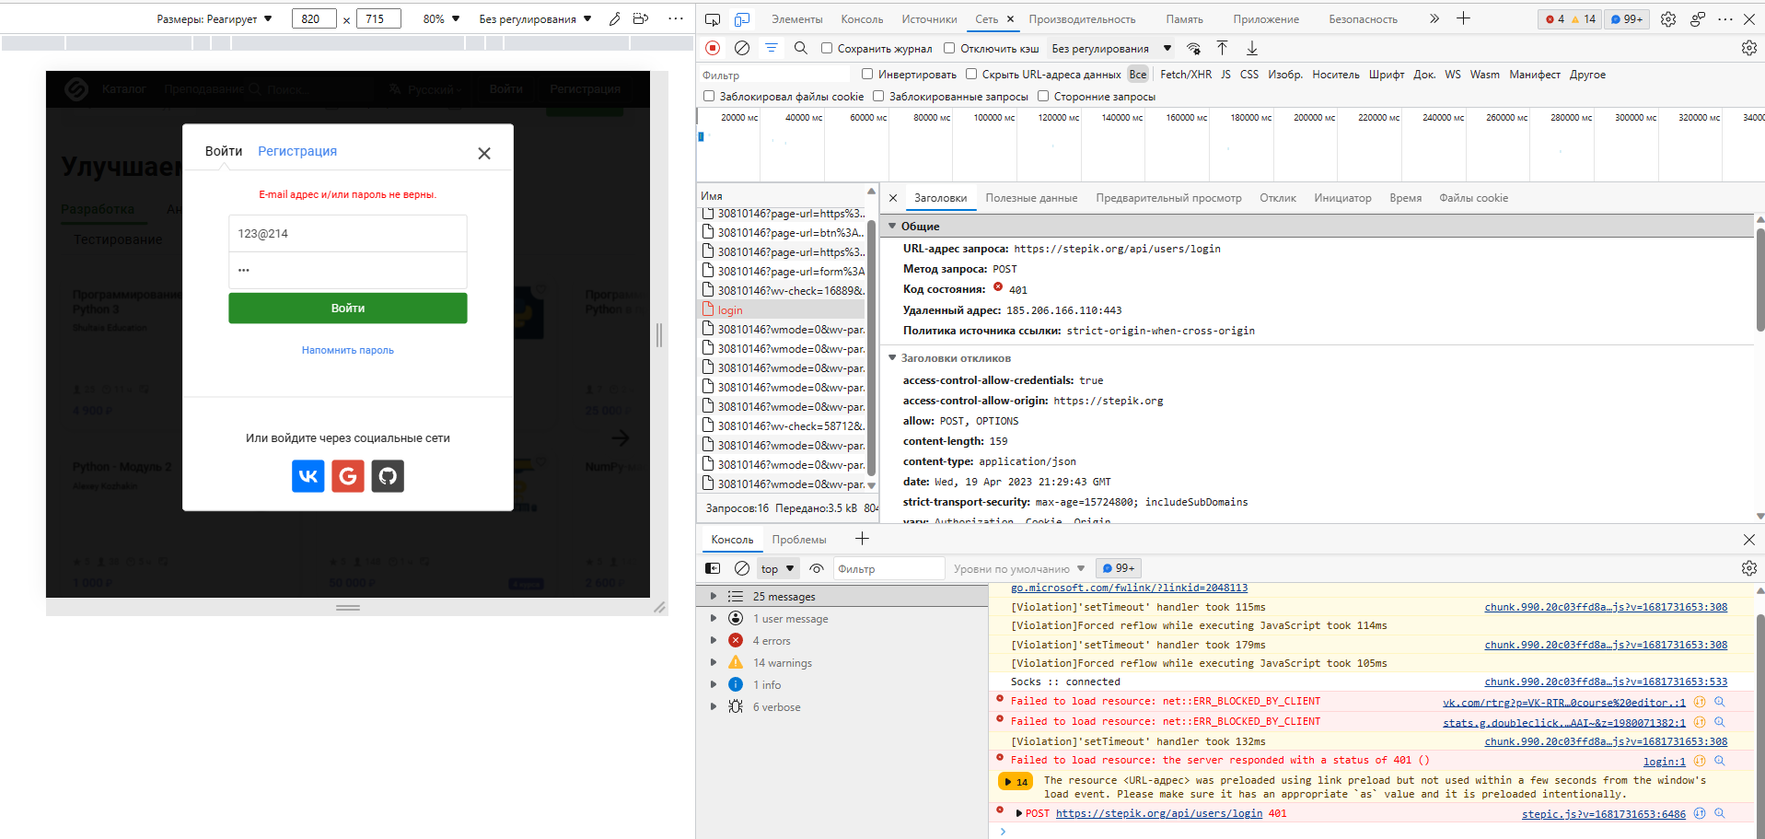1765x839 pixels.
Task: Open console settings gear
Action: pos(1749,568)
